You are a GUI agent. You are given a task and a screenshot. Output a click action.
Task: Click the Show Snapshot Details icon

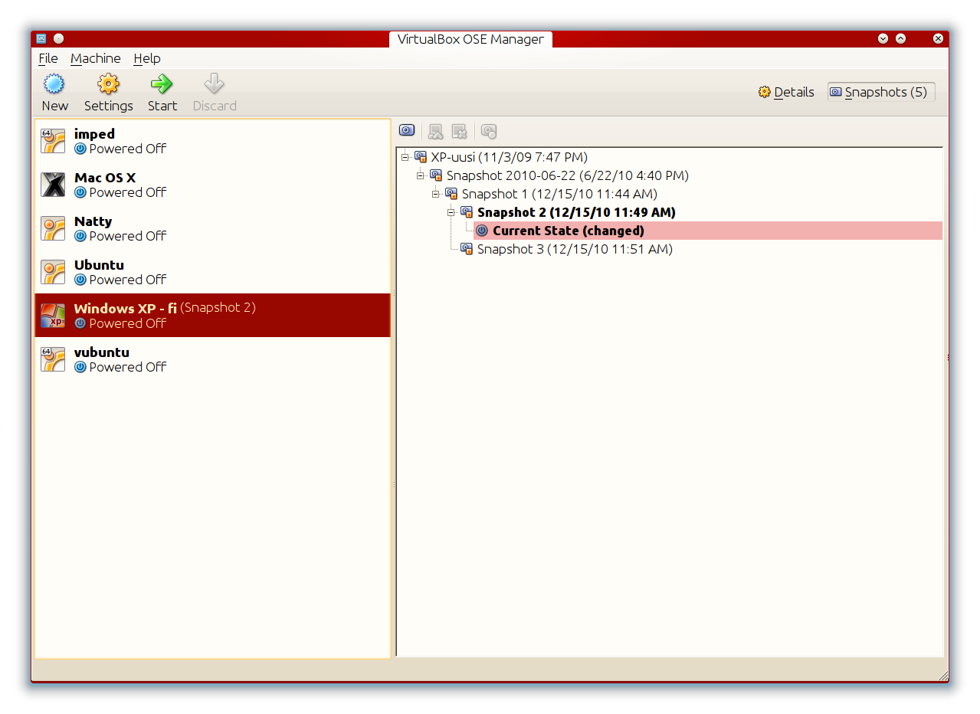coord(489,132)
